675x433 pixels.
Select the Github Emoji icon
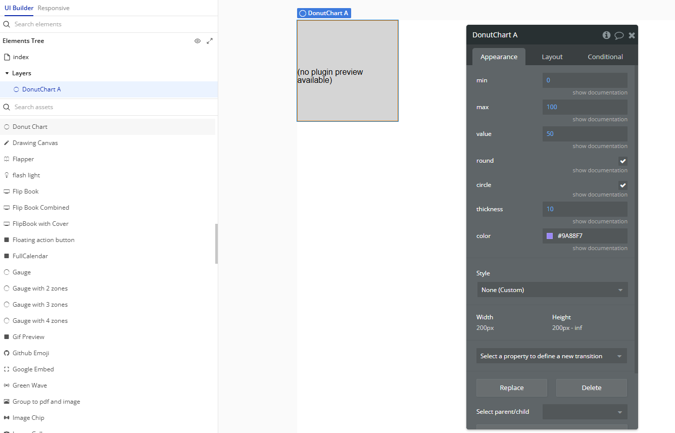7,353
